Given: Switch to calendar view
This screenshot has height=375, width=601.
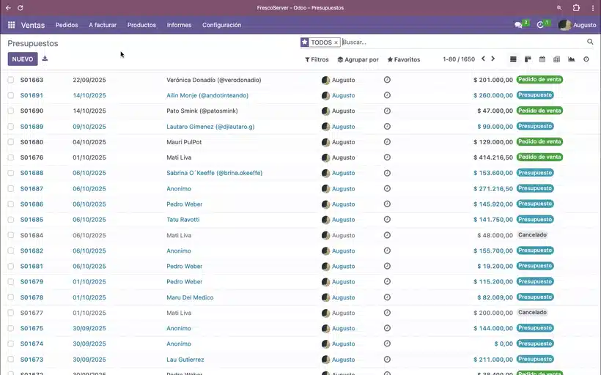Looking at the screenshot, I should (542, 59).
